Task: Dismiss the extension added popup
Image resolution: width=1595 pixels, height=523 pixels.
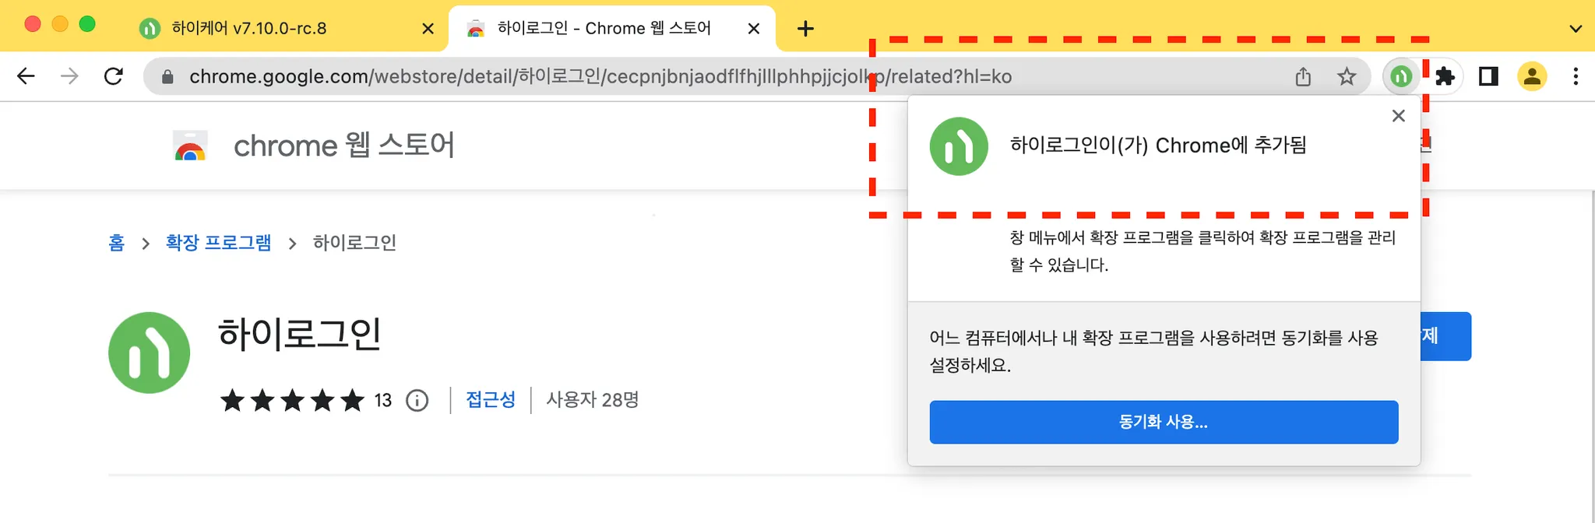Action: coord(1399,116)
